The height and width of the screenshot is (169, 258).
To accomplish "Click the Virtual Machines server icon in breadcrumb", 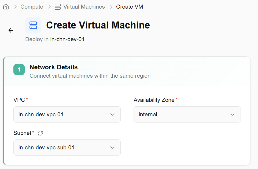I will tap(57, 7).
